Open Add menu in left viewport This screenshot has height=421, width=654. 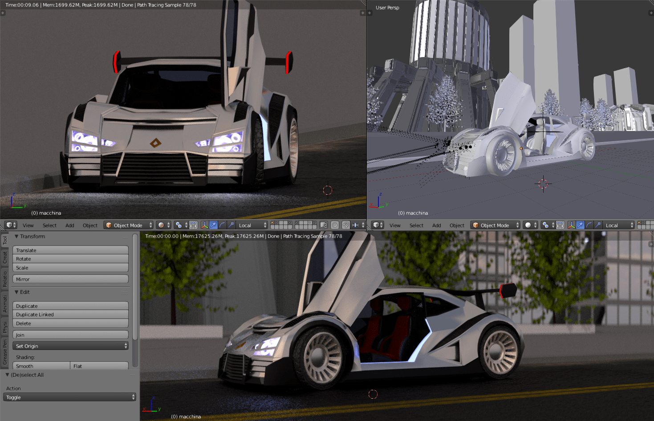tap(70, 225)
